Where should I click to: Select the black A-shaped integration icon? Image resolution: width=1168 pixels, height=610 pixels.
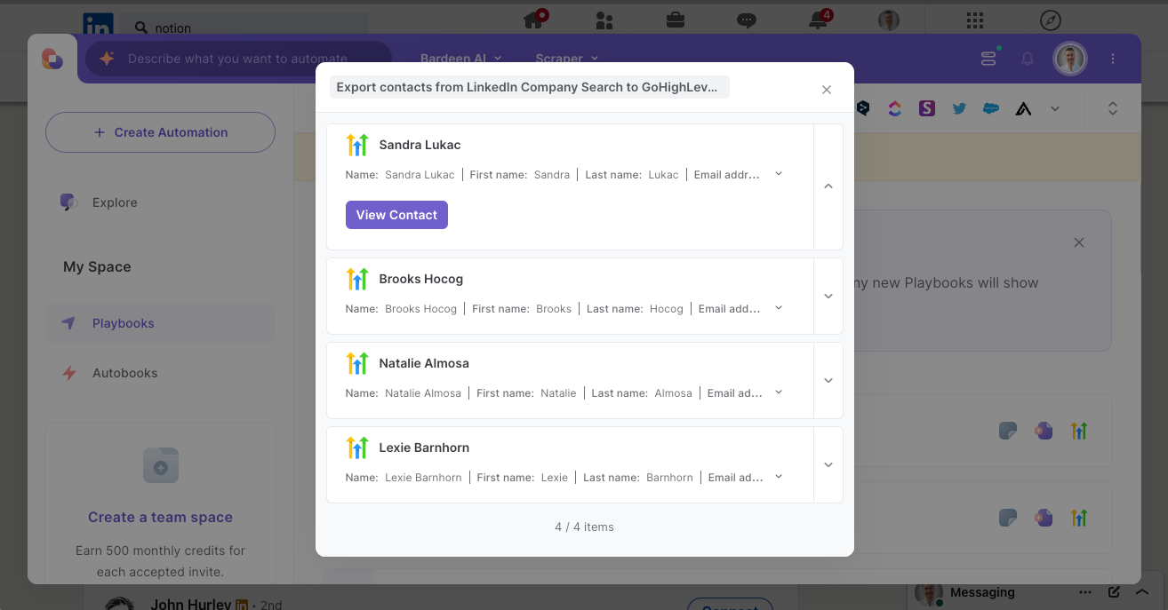tap(1024, 109)
